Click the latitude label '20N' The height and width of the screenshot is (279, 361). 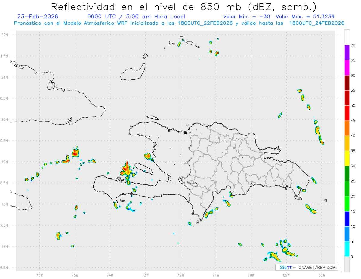pyautogui.click(x=5, y=119)
